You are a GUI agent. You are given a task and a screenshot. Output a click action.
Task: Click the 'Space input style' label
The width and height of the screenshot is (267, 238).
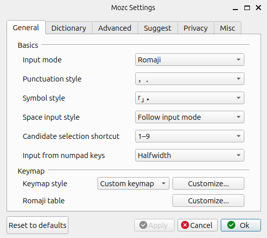[51, 117]
